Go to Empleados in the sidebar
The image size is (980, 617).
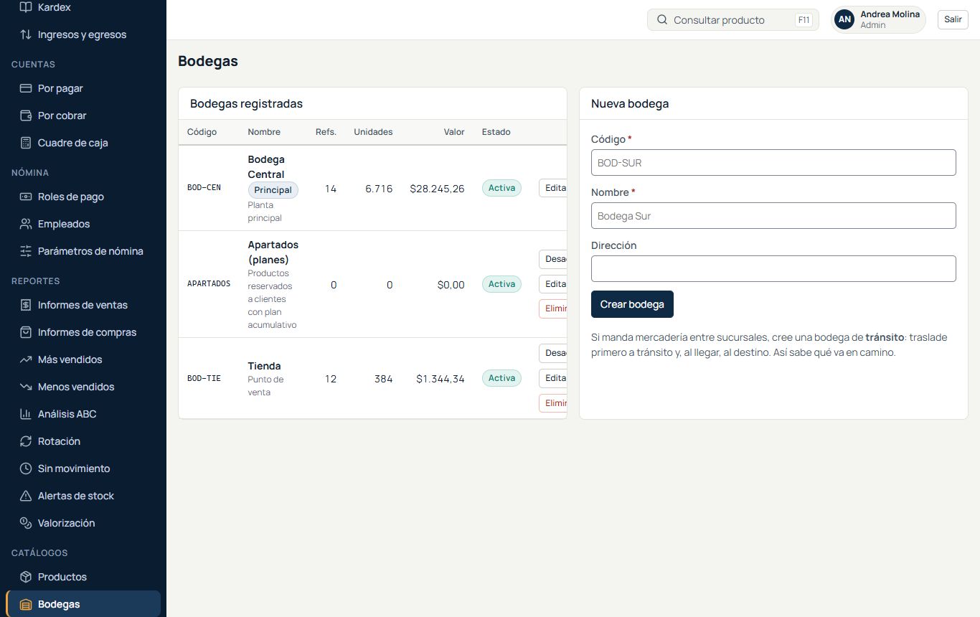[83, 224]
